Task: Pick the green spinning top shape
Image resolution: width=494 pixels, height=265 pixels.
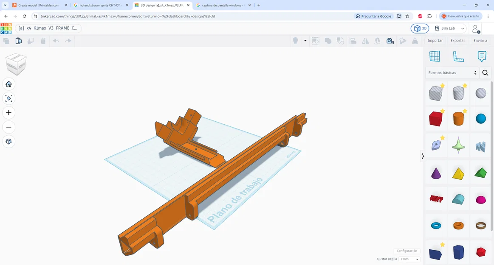Action: coord(458,145)
